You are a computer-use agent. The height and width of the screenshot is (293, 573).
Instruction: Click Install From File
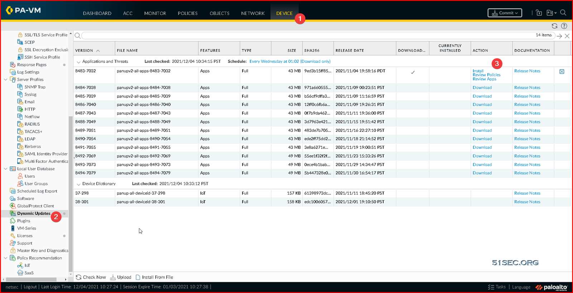click(x=154, y=277)
